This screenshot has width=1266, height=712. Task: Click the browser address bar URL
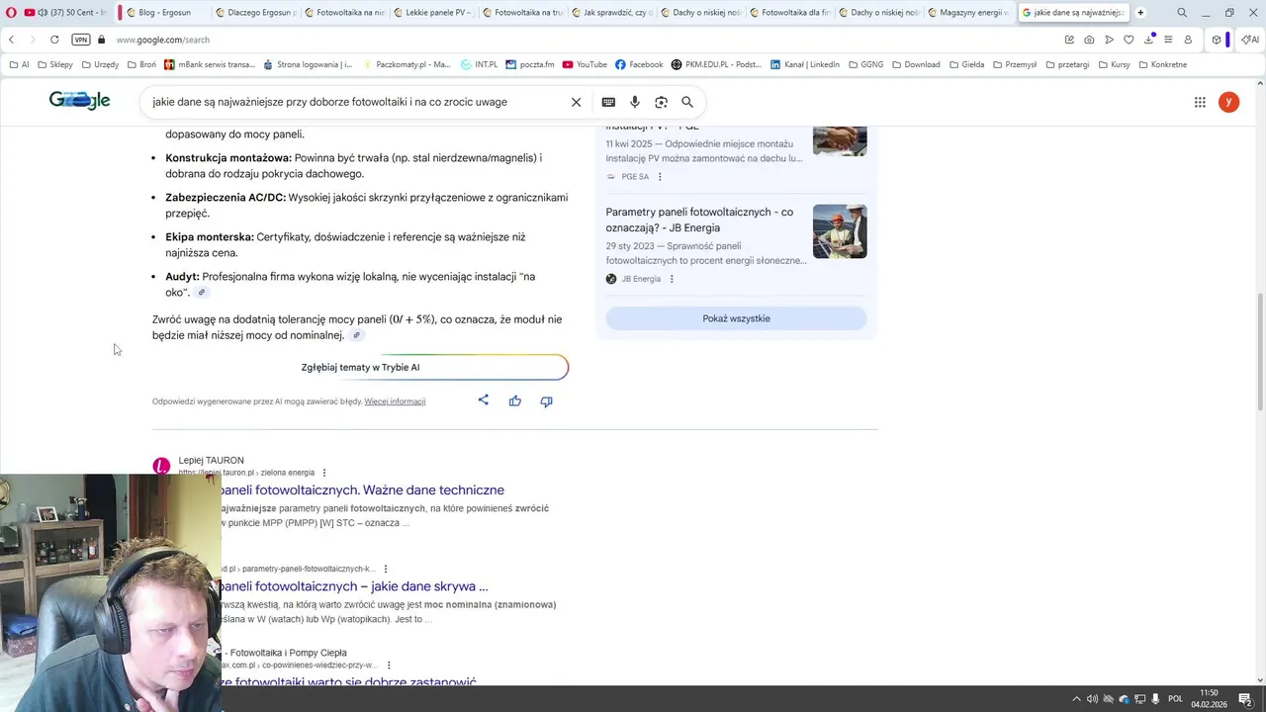click(162, 40)
